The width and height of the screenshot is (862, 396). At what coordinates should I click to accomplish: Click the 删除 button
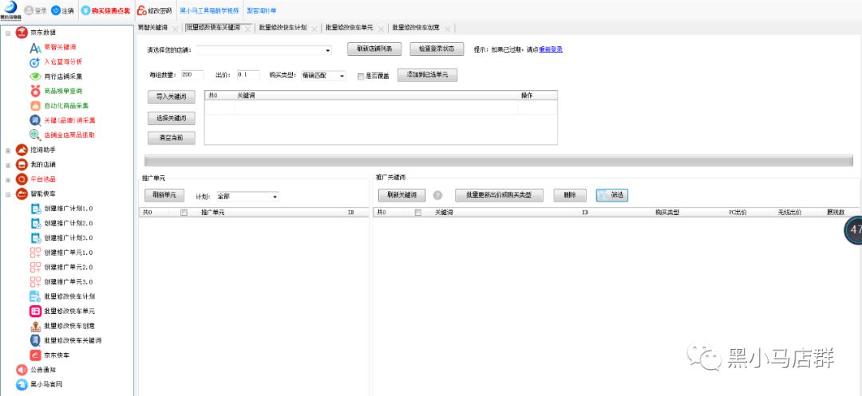click(569, 194)
